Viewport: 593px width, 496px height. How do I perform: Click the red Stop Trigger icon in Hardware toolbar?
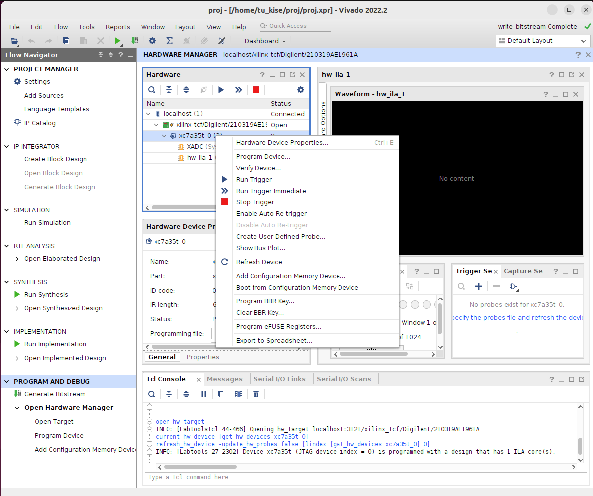(256, 90)
